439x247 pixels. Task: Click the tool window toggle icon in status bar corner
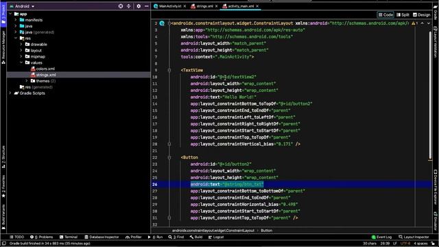pos(3,244)
